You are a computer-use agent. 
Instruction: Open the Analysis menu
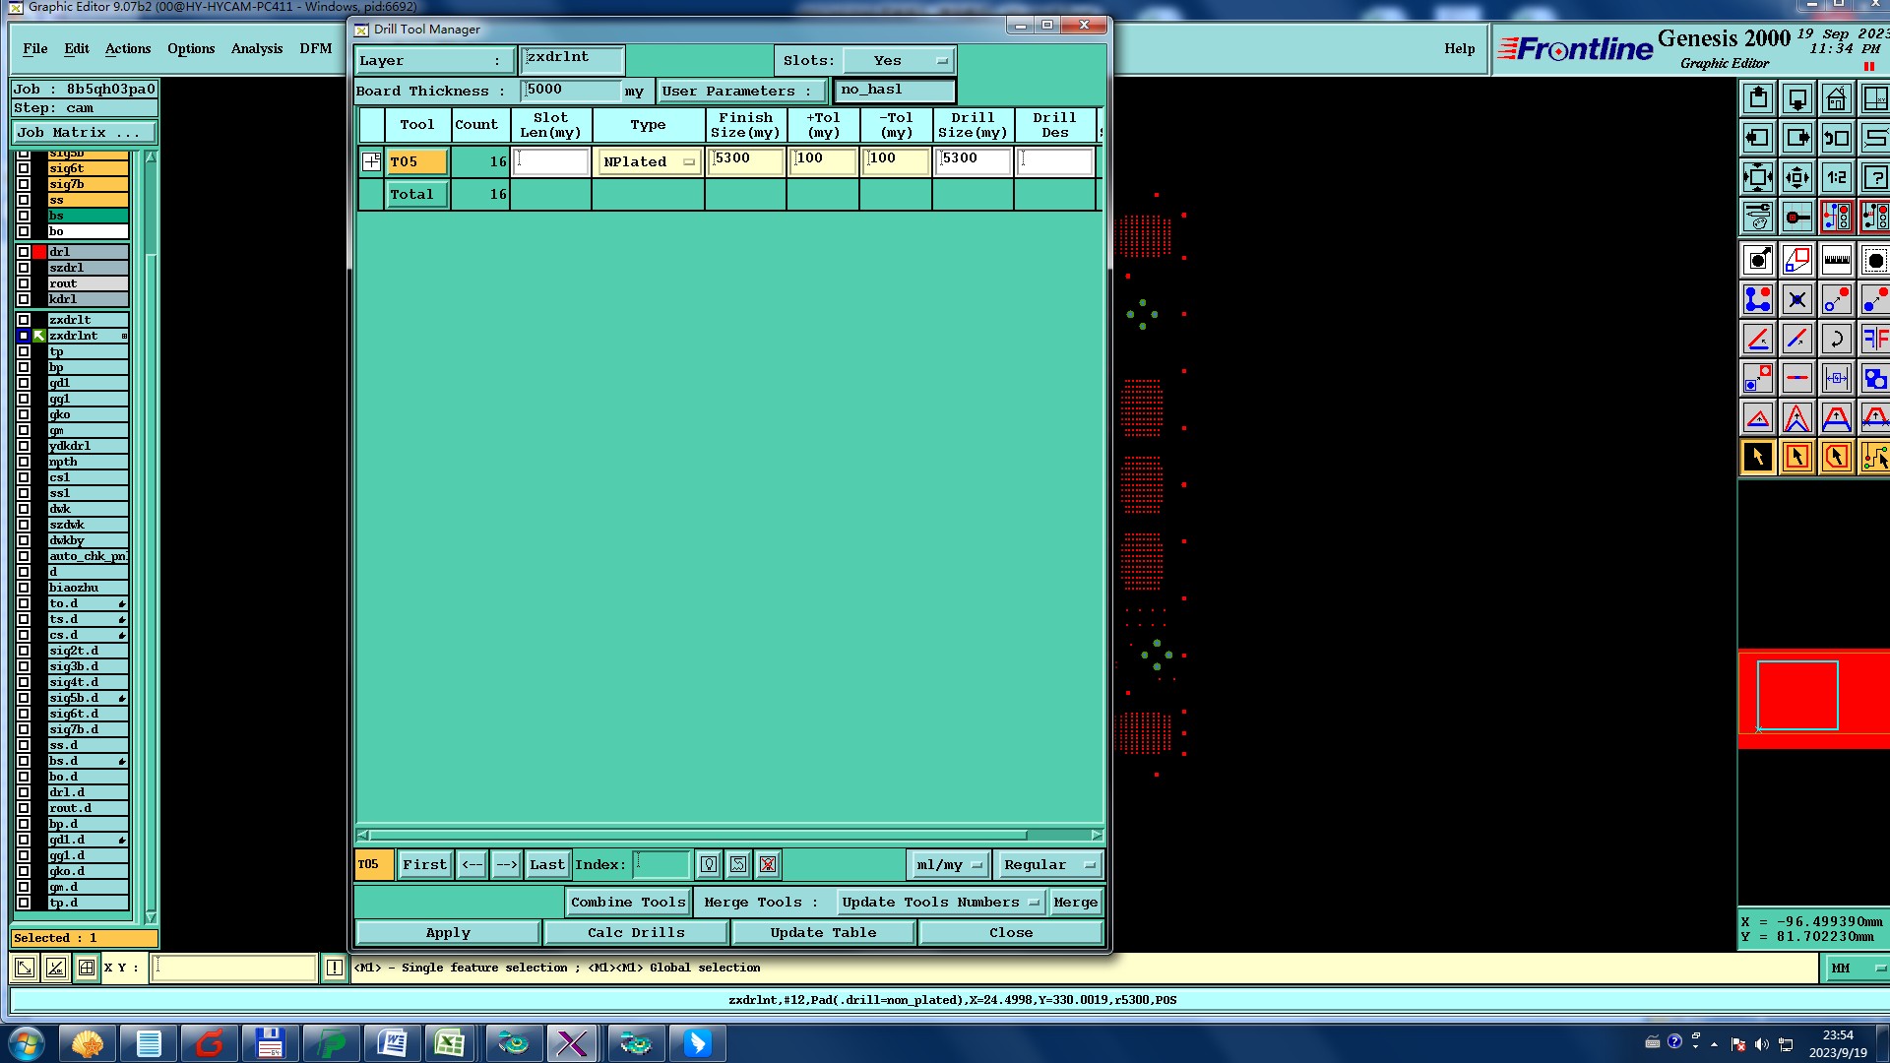tap(256, 48)
